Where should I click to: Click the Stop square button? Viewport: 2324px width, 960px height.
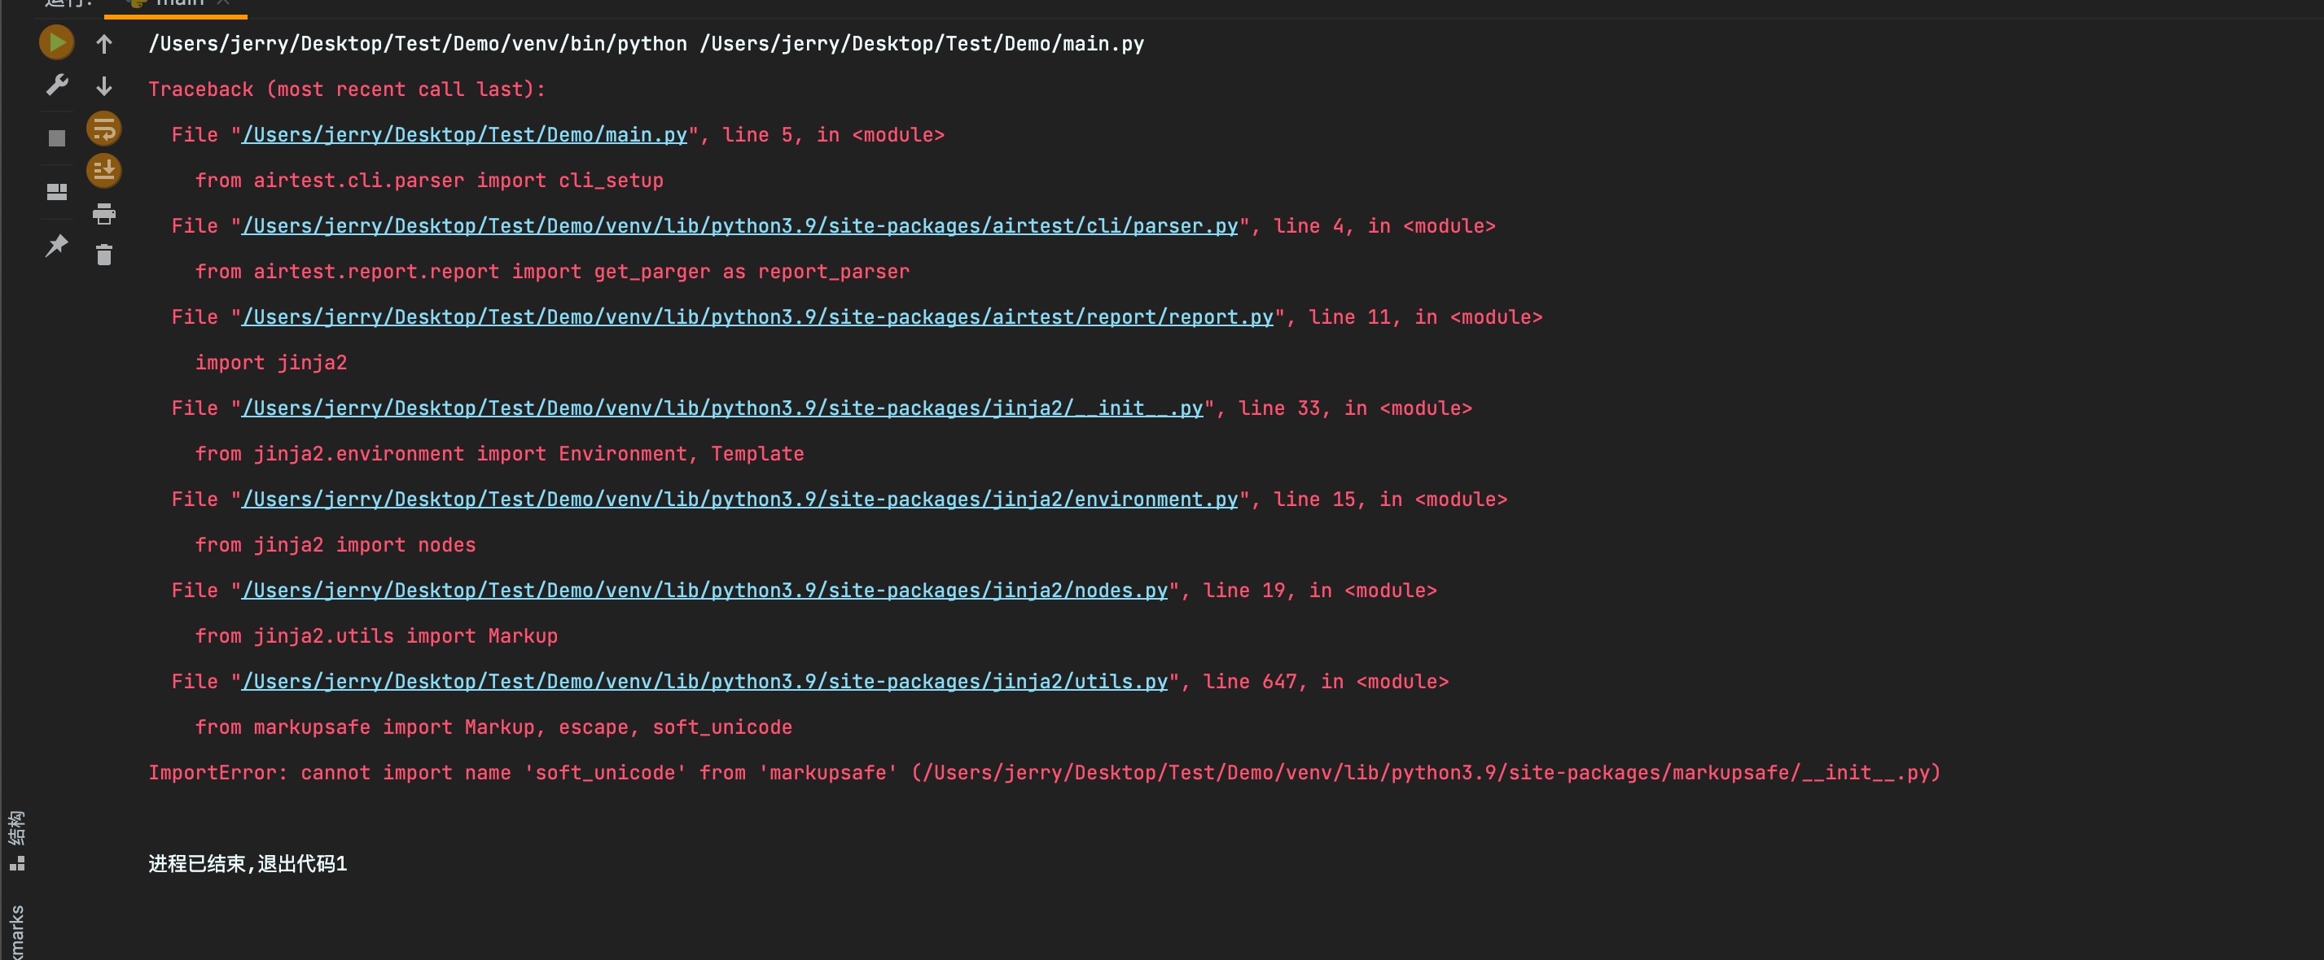coord(56,138)
